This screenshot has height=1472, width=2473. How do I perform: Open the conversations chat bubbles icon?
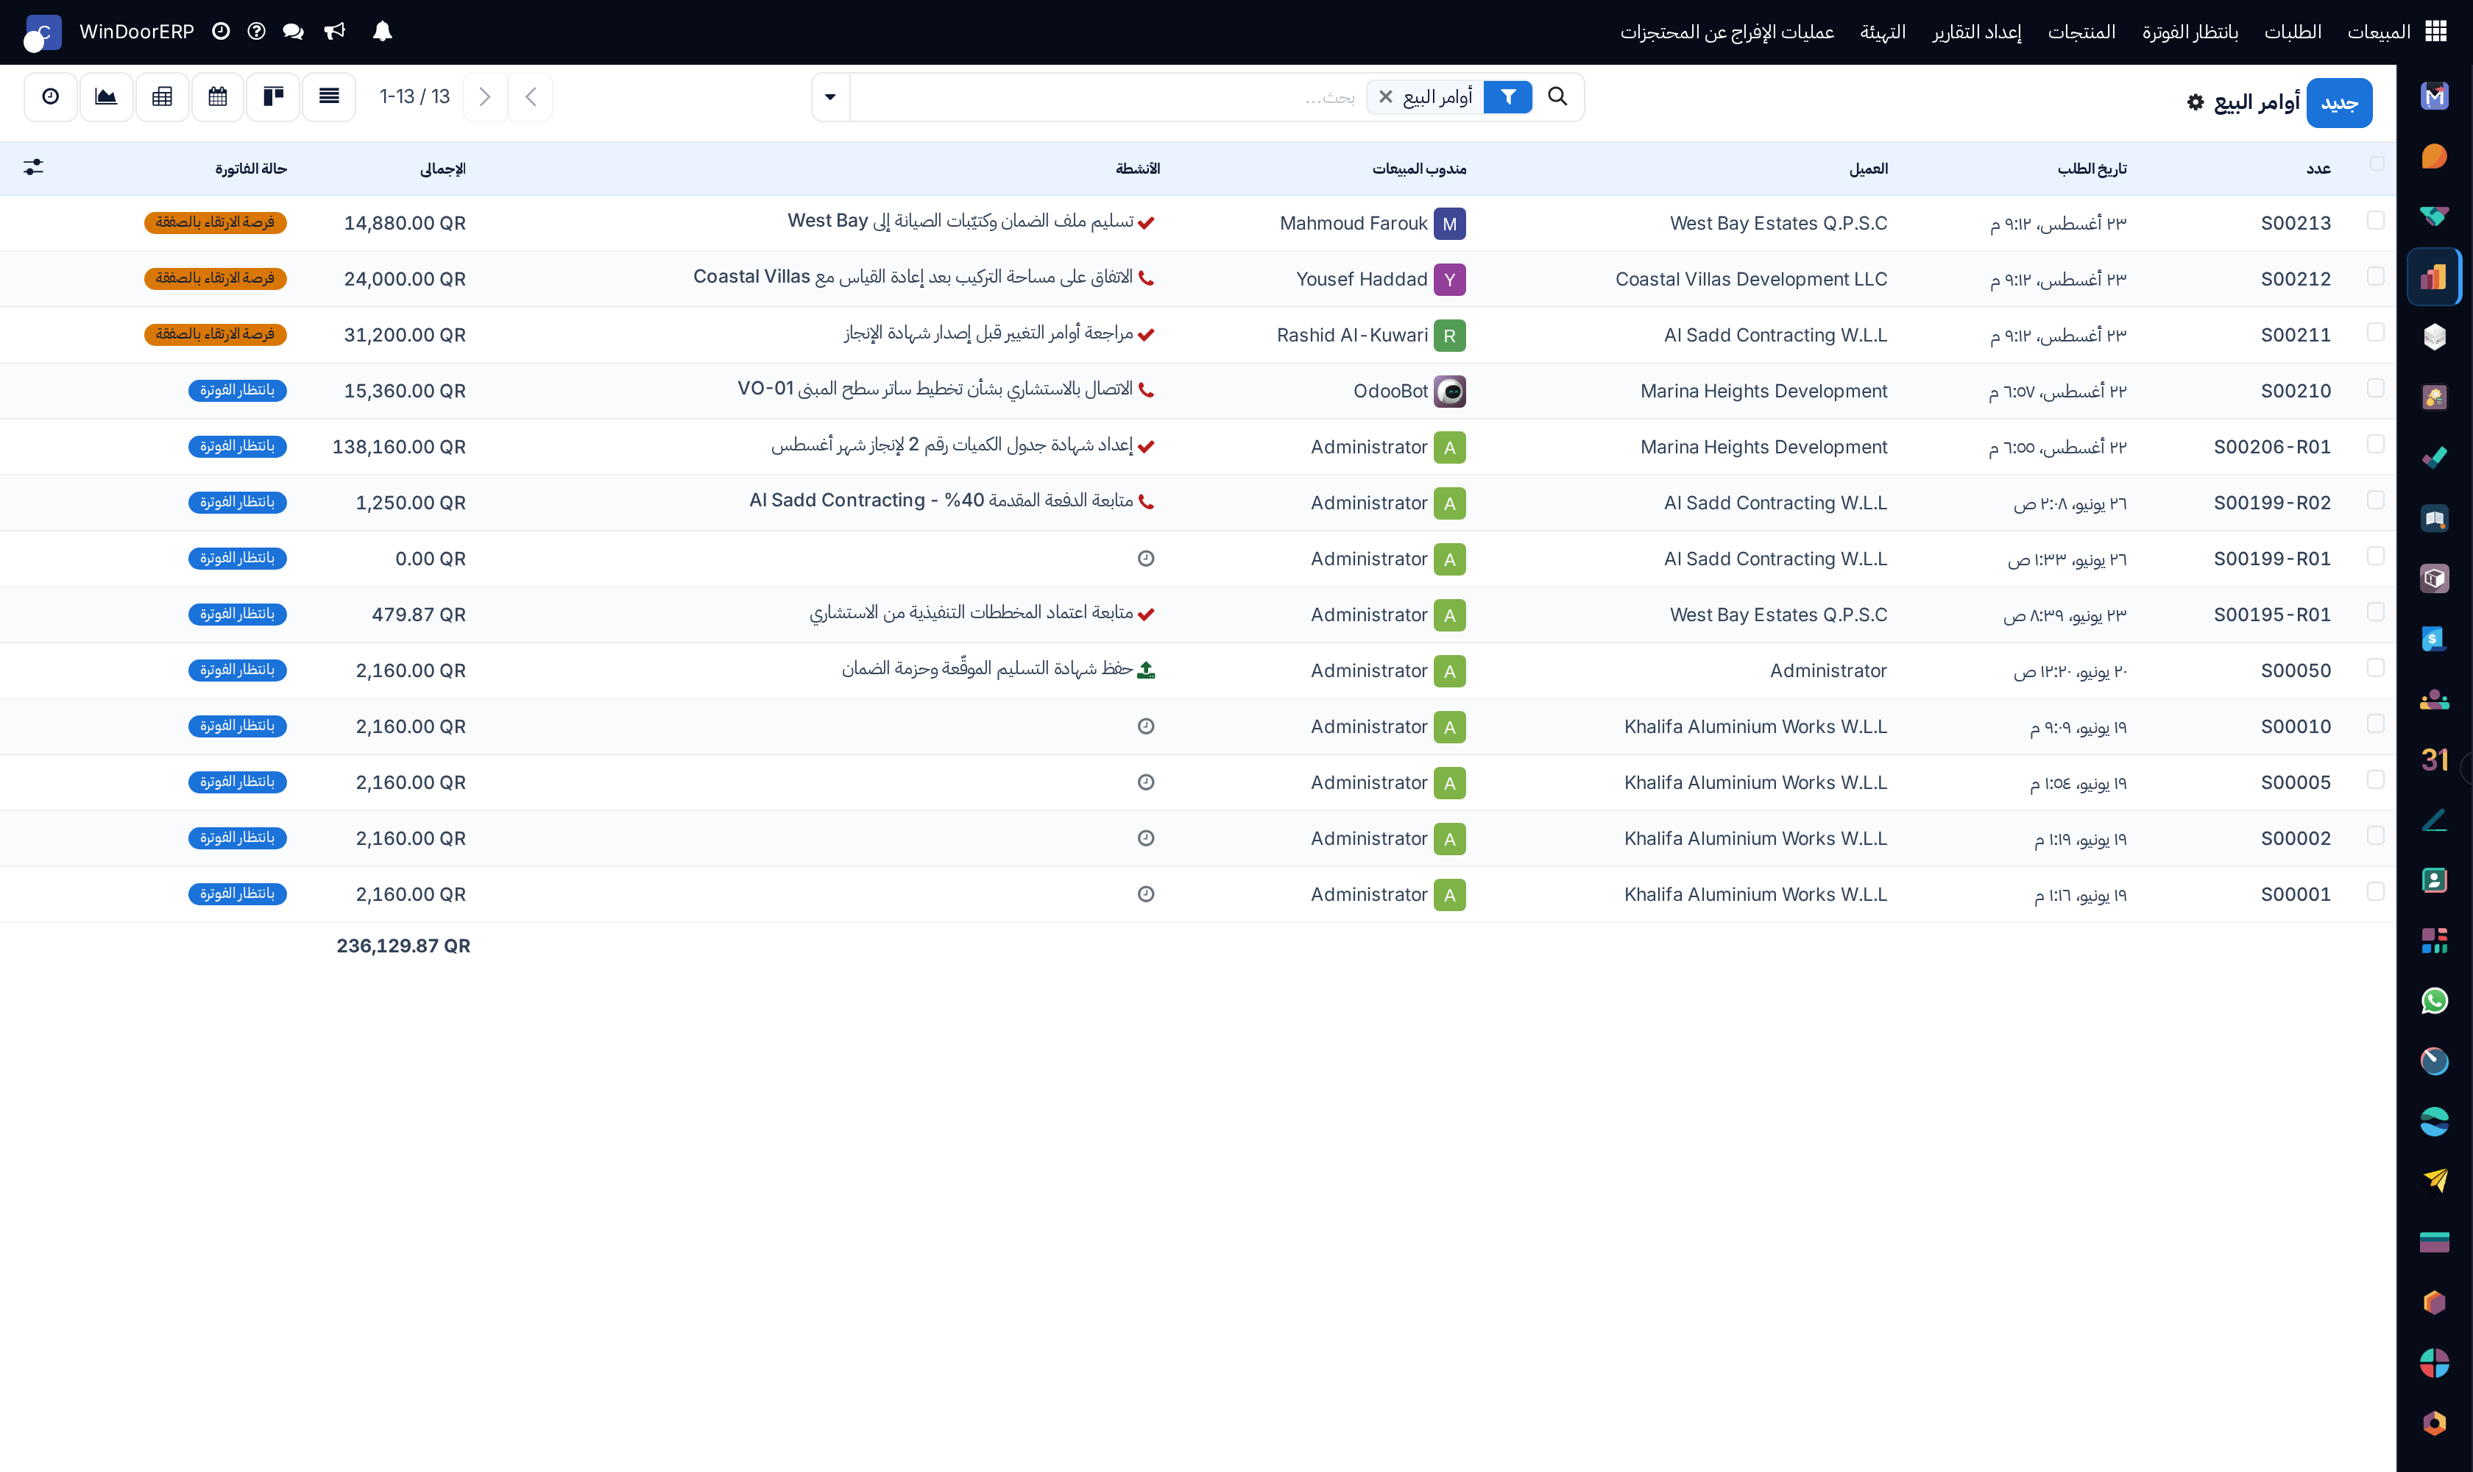(x=293, y=32)
